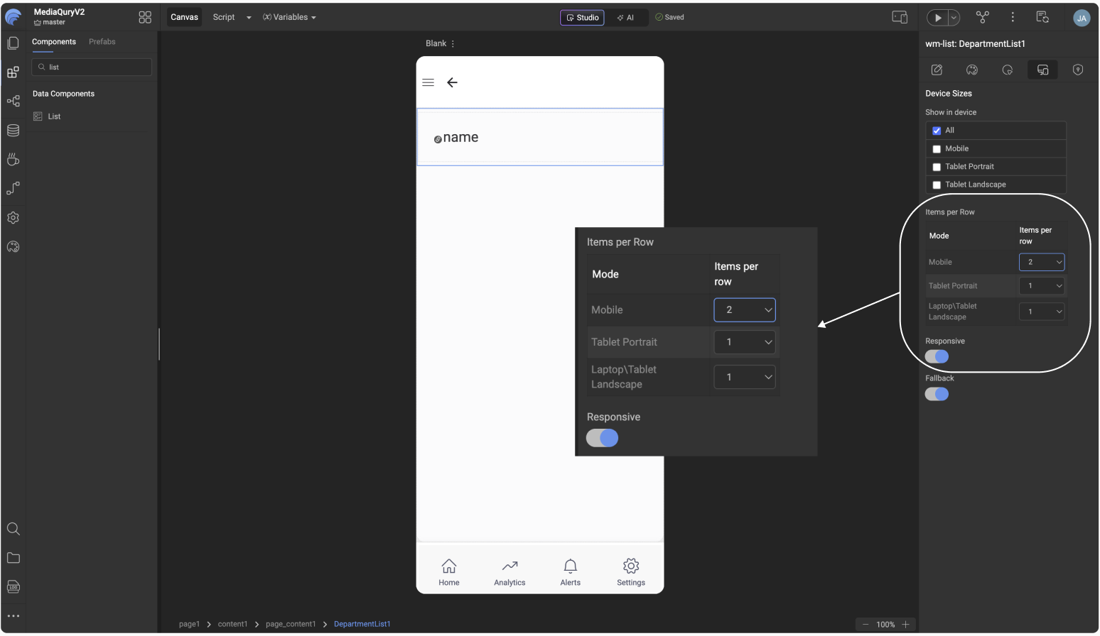Open the Pages icon in left sidebar

click(x=13, y=43)
